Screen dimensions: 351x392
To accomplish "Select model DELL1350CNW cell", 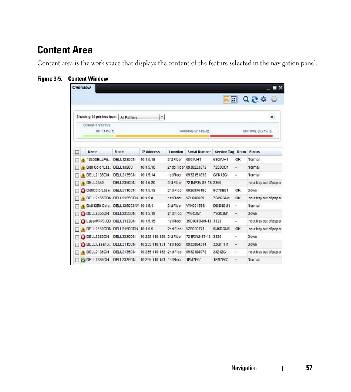I will pos(126,206).
